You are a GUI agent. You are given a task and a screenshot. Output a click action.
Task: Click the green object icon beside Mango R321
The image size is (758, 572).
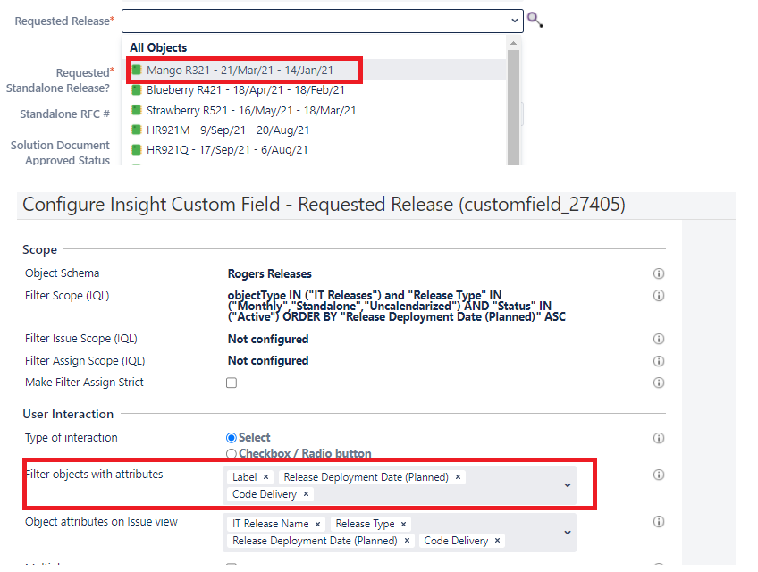click(x=136, y=69)
